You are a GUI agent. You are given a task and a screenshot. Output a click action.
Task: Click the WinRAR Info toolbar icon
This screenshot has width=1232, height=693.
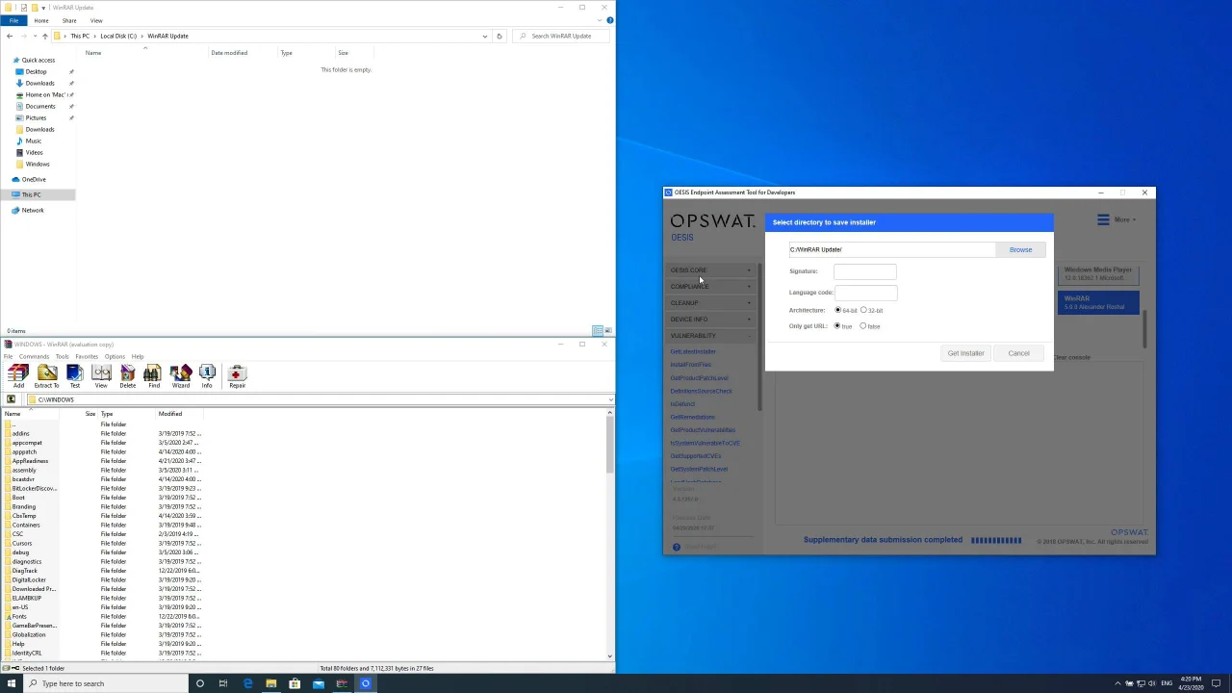(207, 376)
